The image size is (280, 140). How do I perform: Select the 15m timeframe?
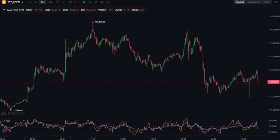[43, 2]
